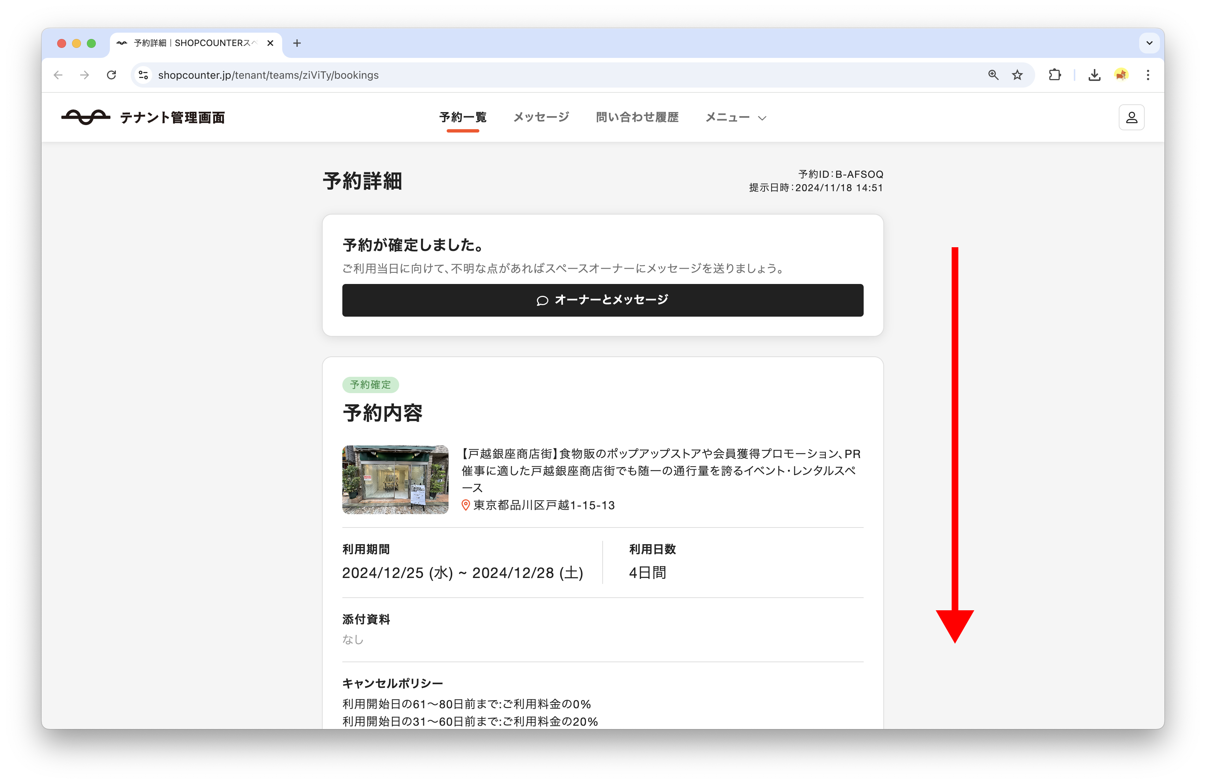1206x784 pixels.
Task: Open a new browser tab
Action: pos(297,43)
